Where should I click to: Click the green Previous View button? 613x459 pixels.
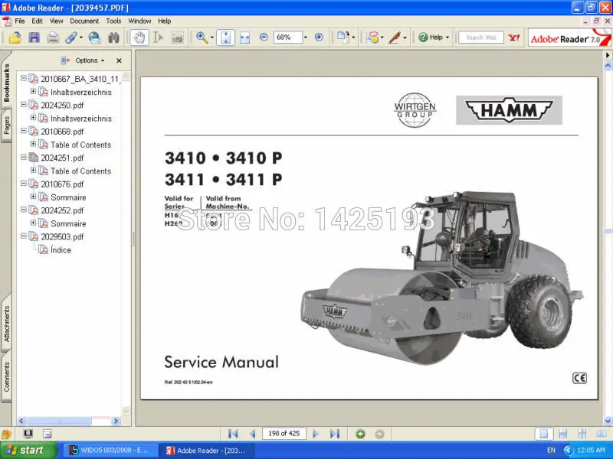pos(360,434)
